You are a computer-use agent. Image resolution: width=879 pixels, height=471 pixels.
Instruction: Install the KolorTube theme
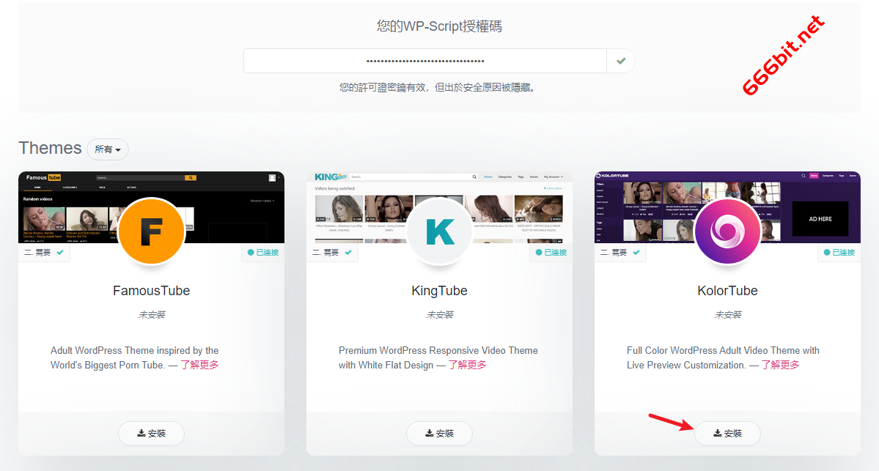727,434
